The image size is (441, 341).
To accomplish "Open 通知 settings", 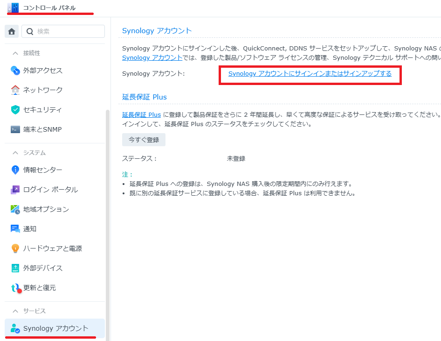I will click(x=30, y=229).
